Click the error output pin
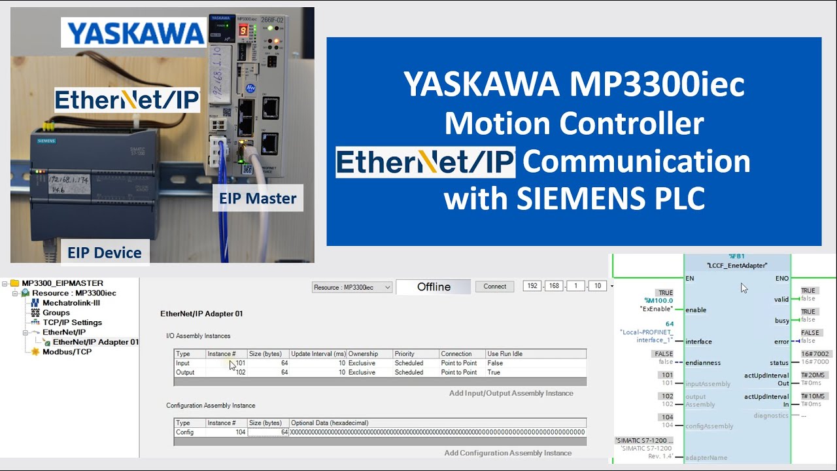This screenshot has height=471, width=837. tap(781, 341)
